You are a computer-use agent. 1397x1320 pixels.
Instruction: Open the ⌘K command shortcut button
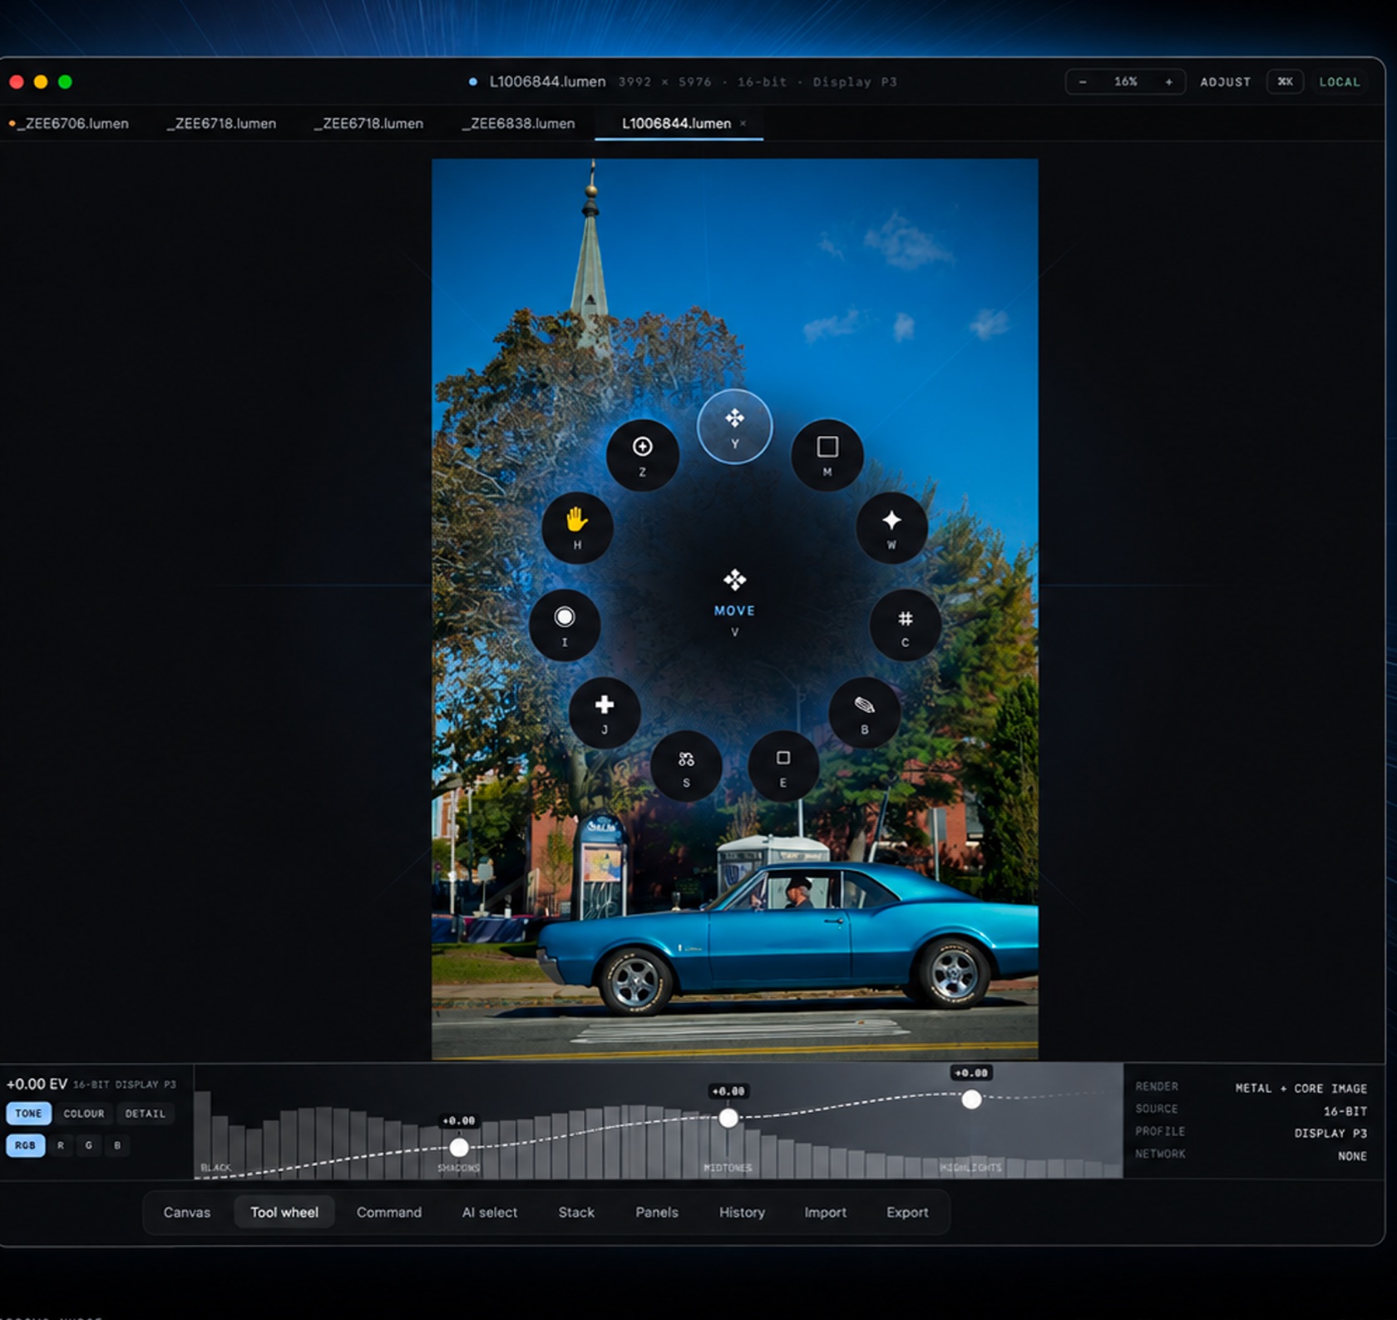(x=1285, y=82)
